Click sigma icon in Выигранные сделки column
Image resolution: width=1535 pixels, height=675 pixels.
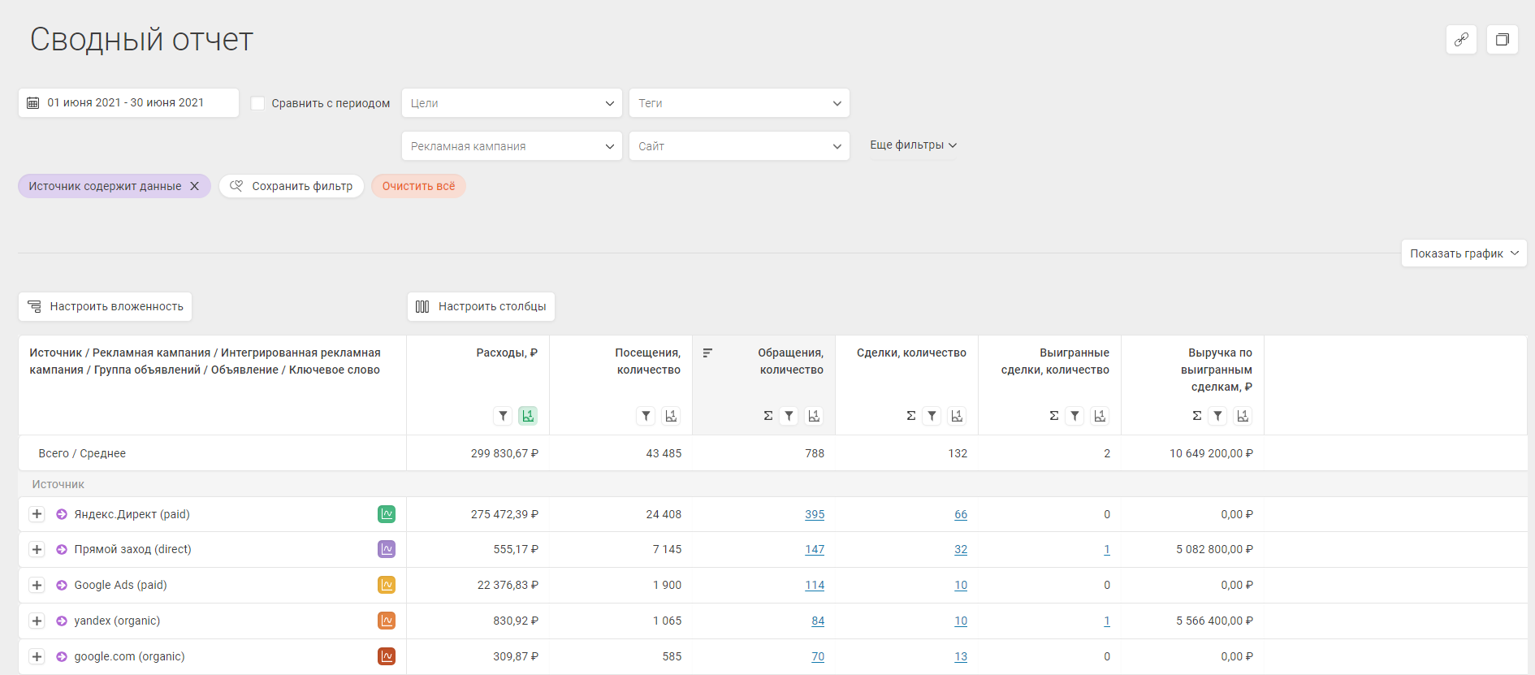pos(1053,416)
